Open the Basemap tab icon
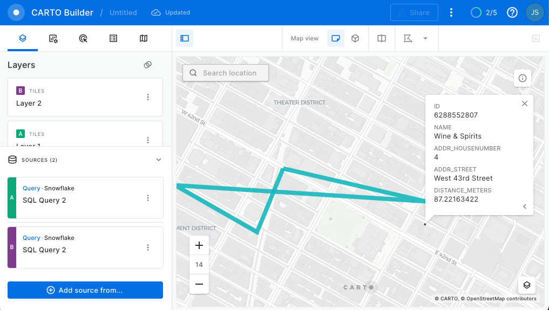This screenshot has width=549, height=310. [x=144, y=38]
